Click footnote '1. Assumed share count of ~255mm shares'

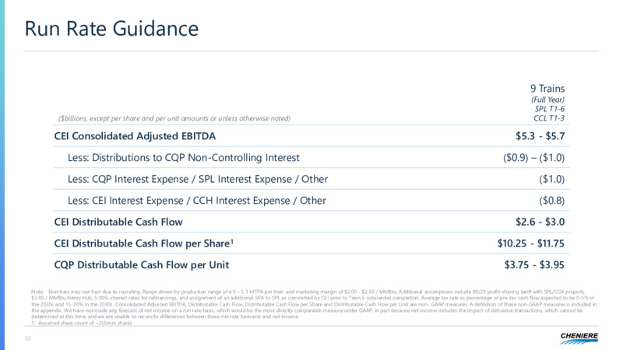[82, 323]
